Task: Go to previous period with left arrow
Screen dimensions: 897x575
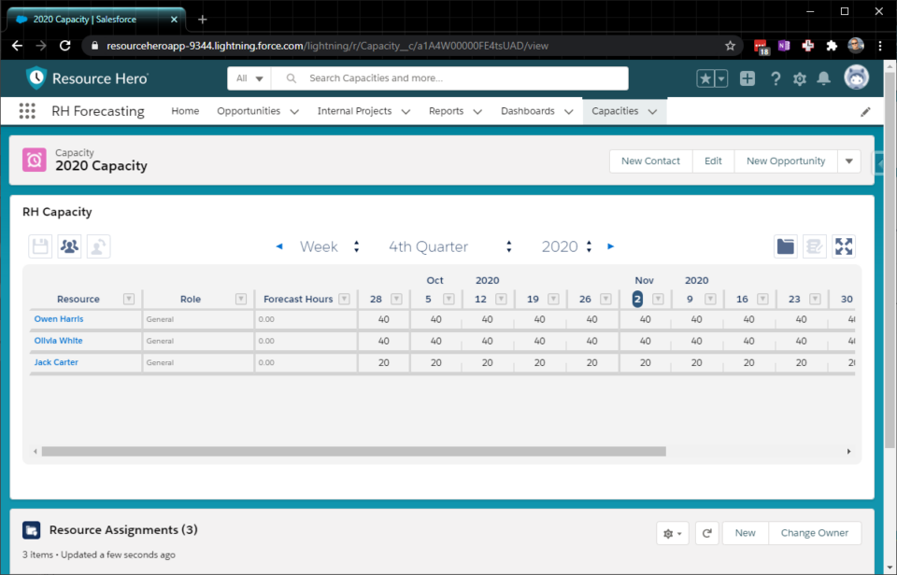Action: click(x=279, y=246)
